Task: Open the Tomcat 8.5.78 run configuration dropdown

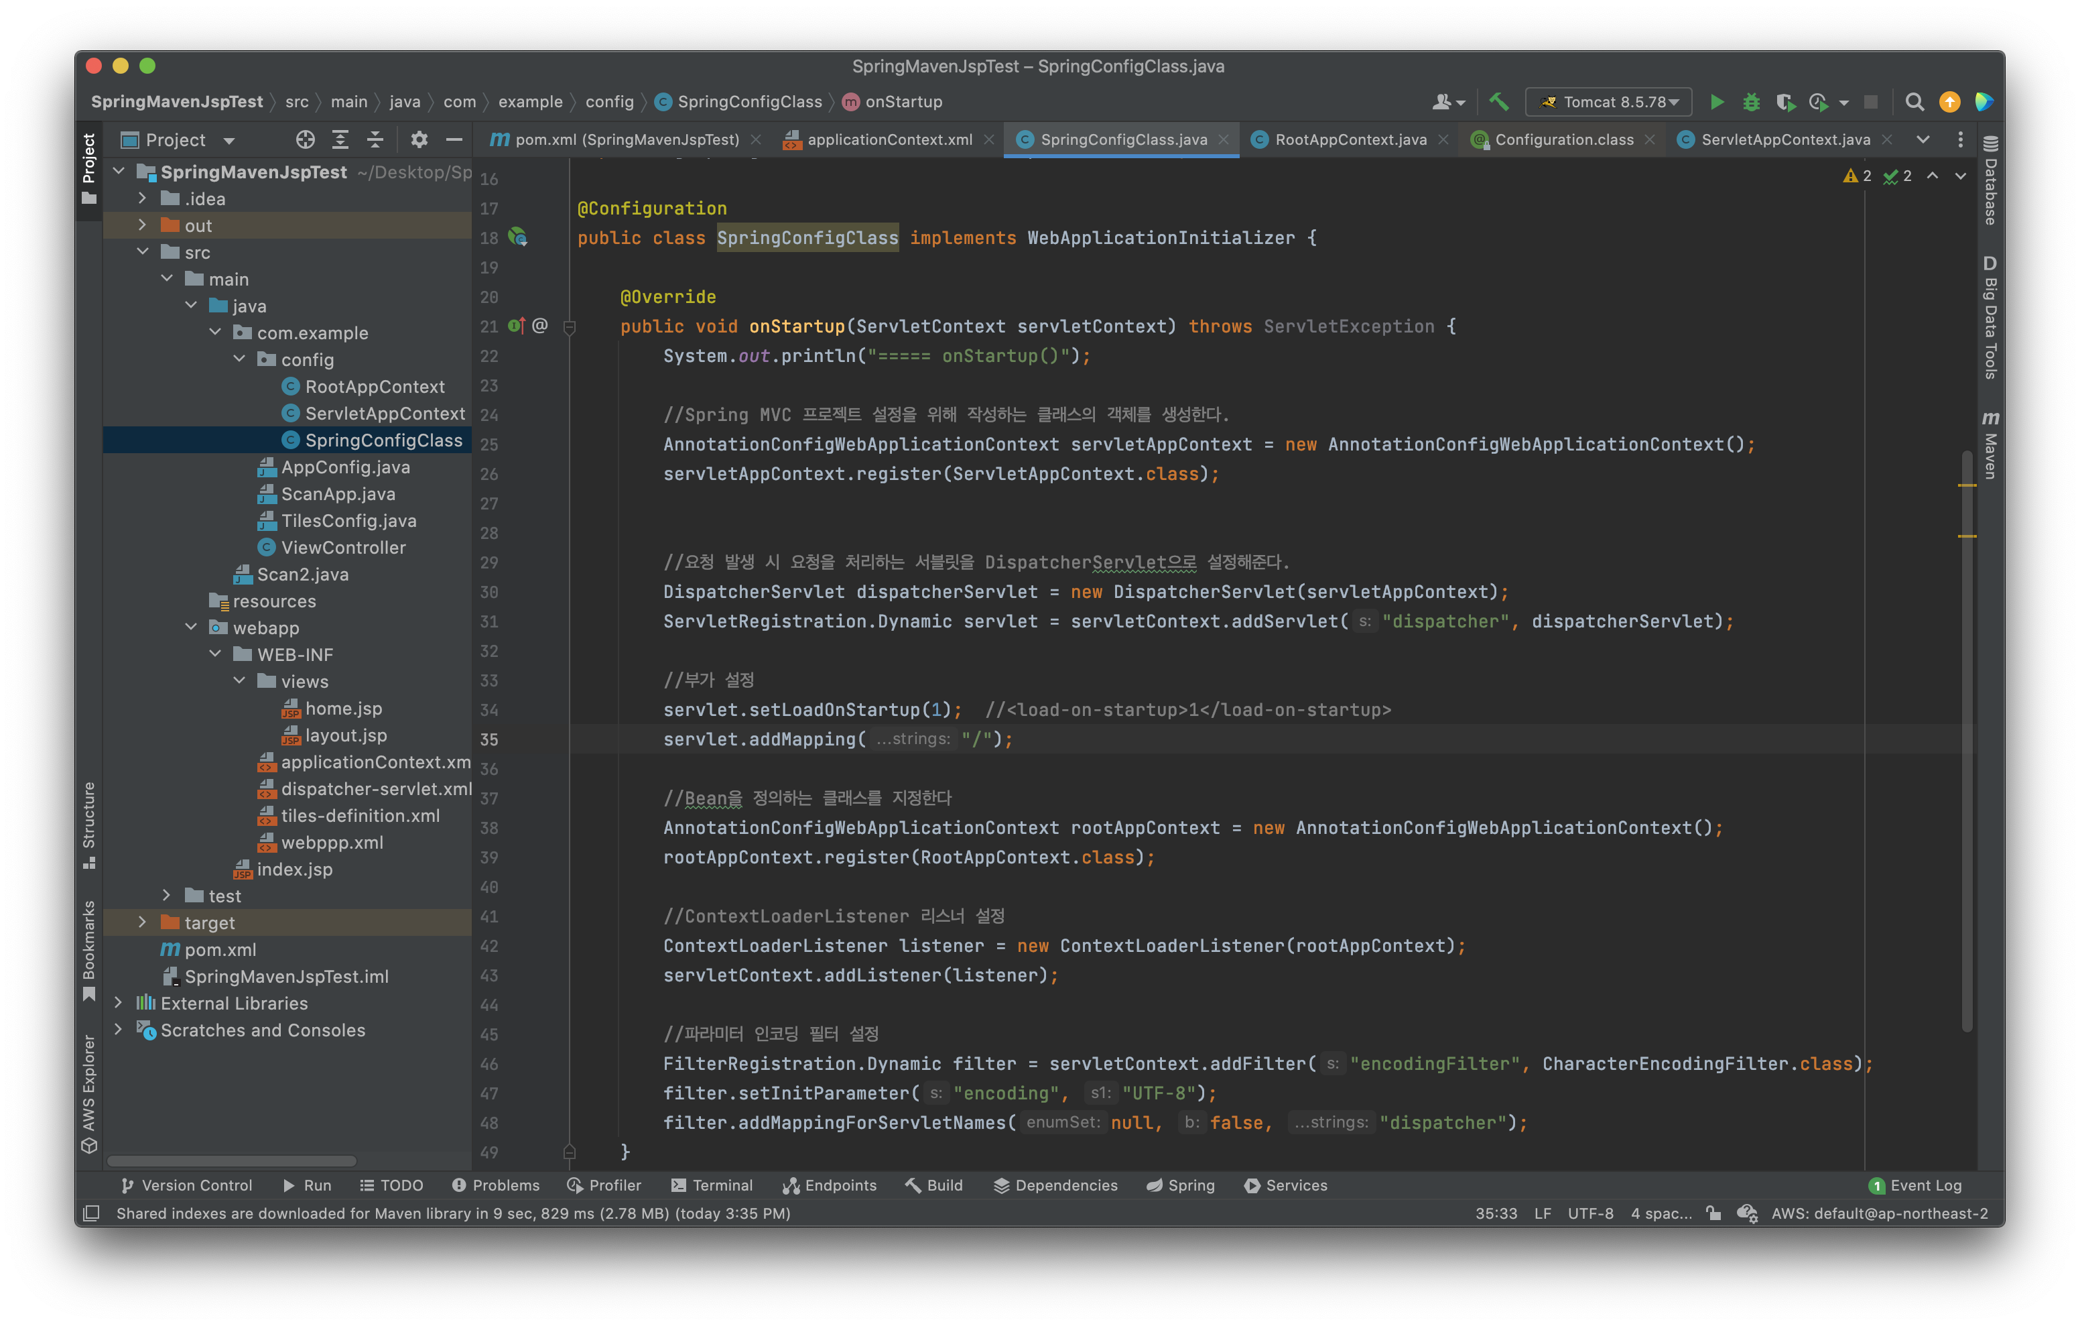Action: click(x=1608, y=102)
